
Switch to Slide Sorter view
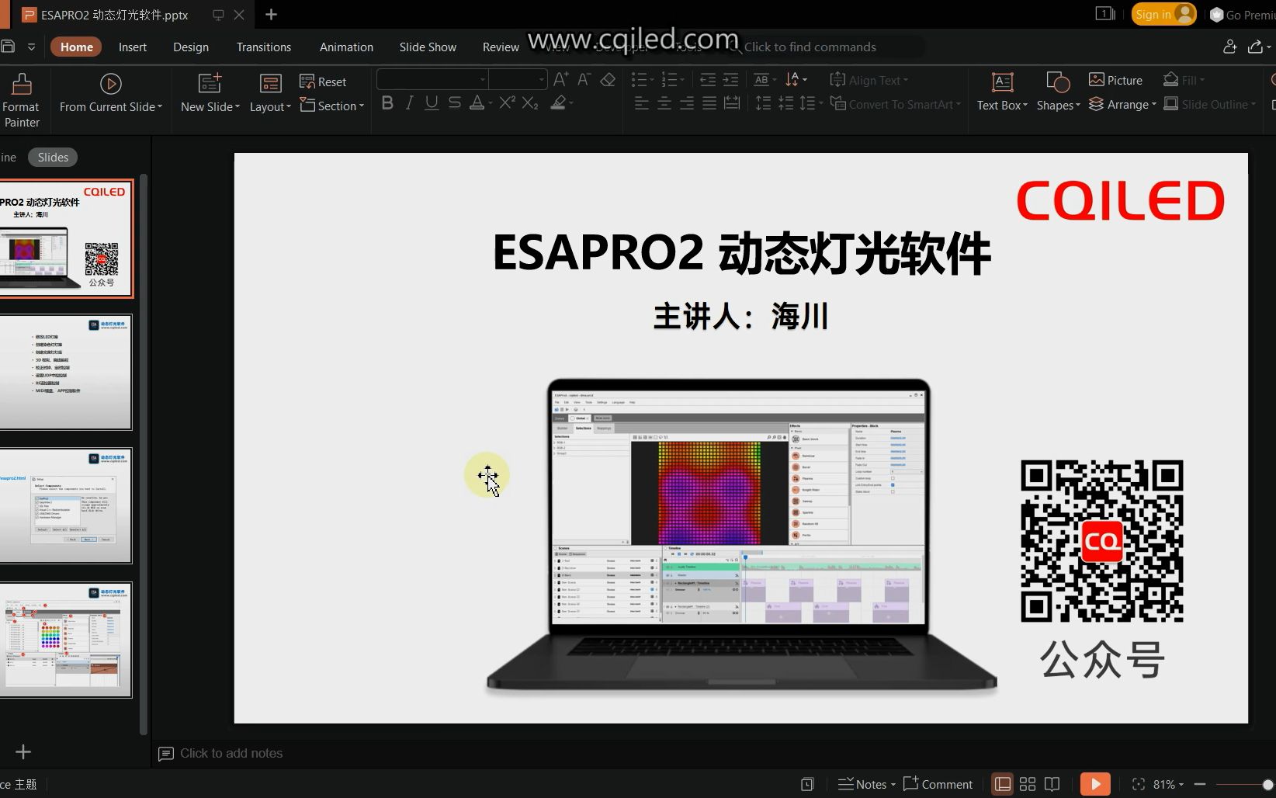(x=1028, y=784)
